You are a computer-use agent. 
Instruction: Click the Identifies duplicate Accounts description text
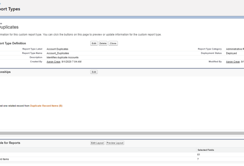[62, 57]
